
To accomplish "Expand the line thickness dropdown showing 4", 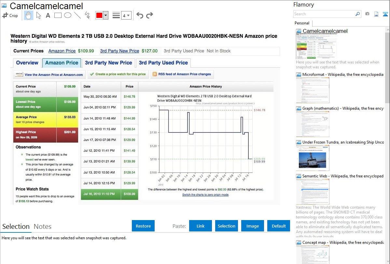I will 126,15.
